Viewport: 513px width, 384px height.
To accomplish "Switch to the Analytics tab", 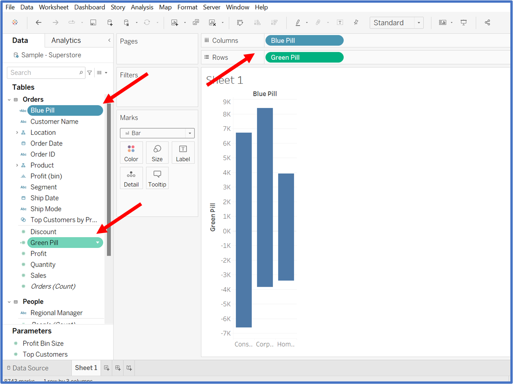I will (x=66, y=40).
